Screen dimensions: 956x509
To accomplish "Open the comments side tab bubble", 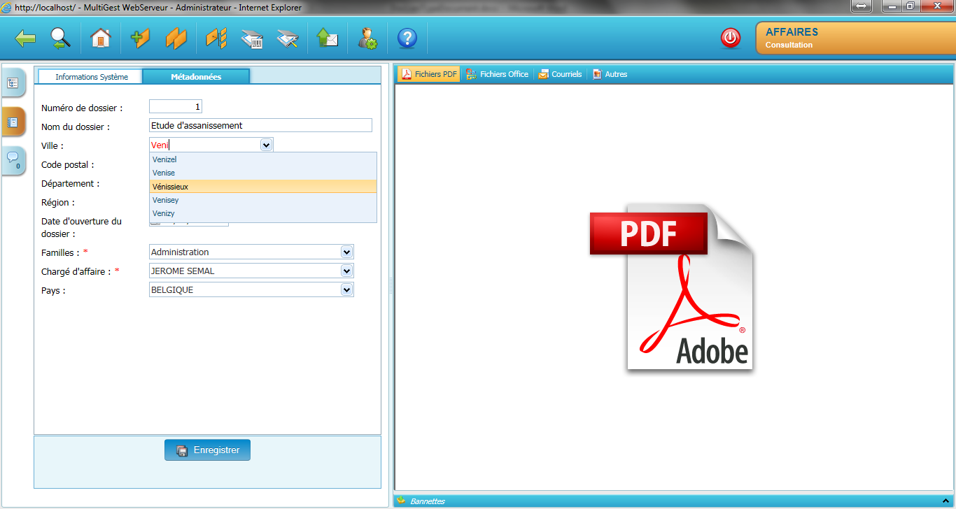I will point(13,160).
